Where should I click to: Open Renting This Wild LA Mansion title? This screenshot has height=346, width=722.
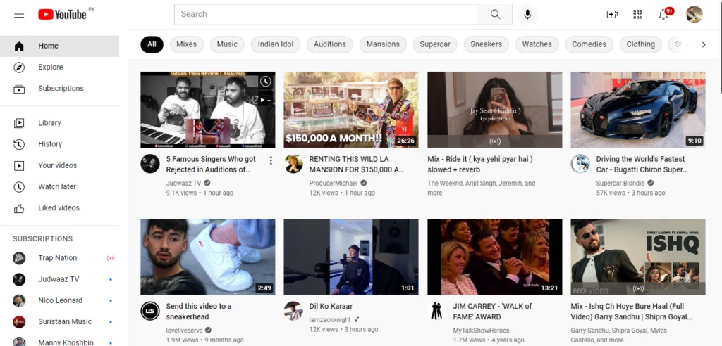356,164
